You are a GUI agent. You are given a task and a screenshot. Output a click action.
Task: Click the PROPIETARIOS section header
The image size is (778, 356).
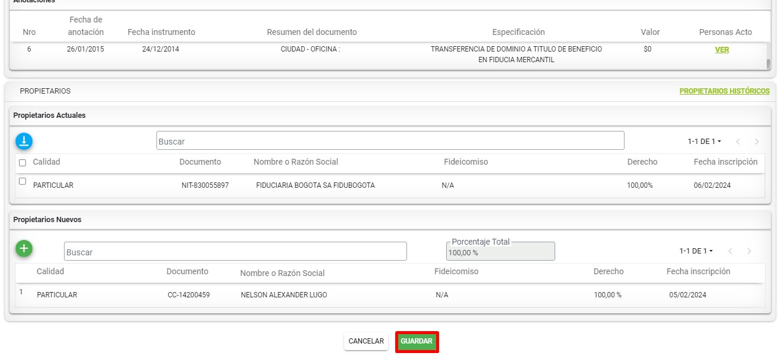[x=45, y=91]
